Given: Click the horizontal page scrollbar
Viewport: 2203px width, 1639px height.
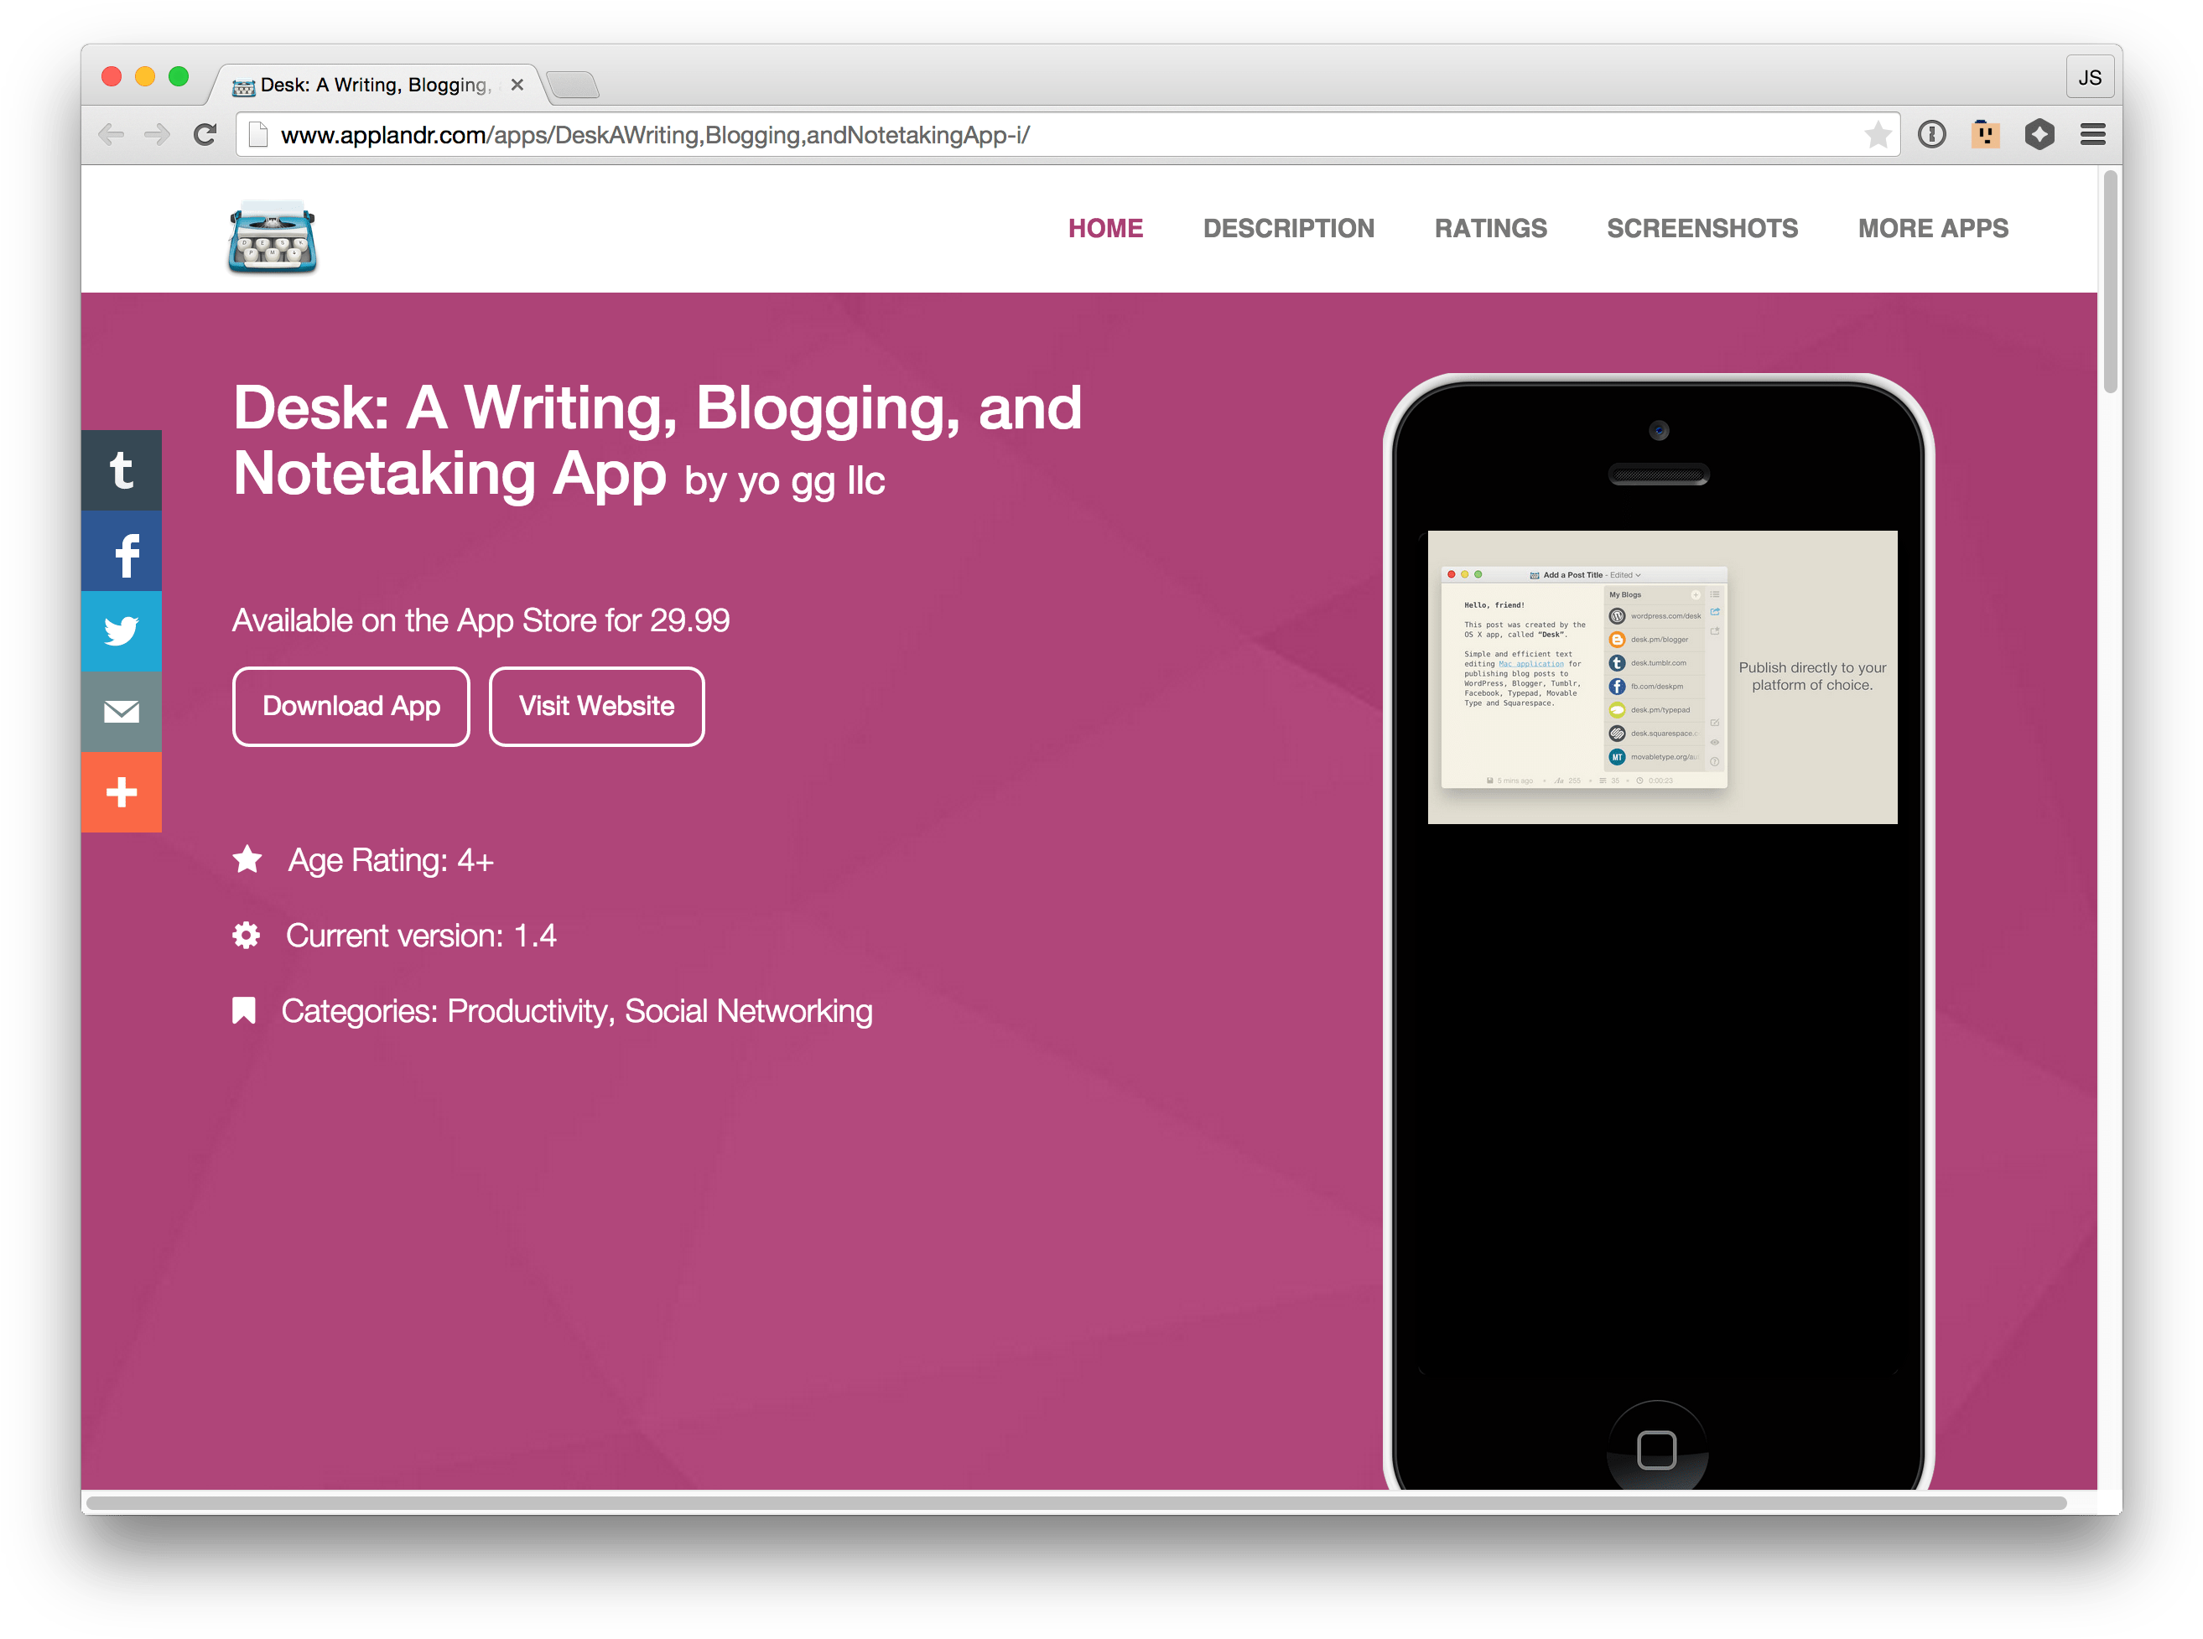Looking at the screenshot, I should [1077, 1503].
